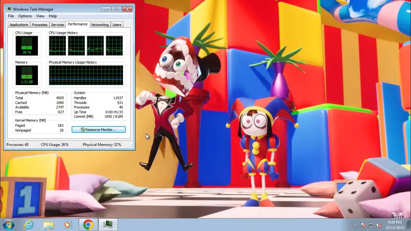
Task: Click the second CPU Usage History graph
Action: point(76,46)
